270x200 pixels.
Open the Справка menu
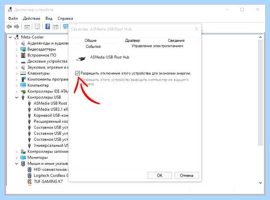65,18
